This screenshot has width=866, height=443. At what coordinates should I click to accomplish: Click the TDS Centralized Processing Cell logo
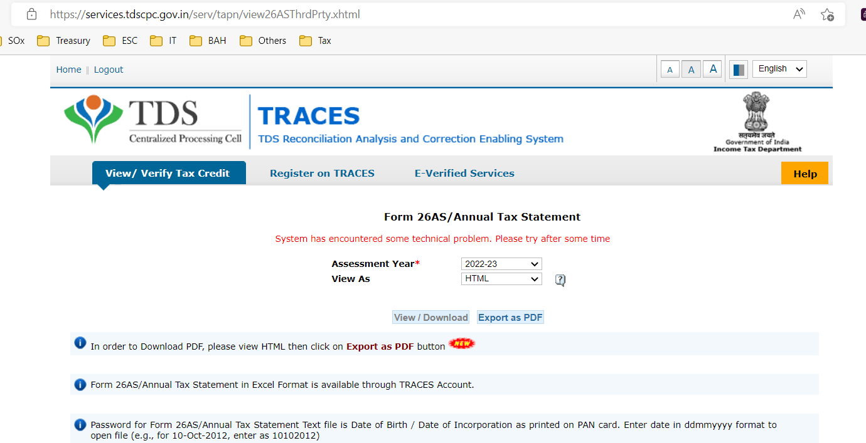[x=153, y=121]
